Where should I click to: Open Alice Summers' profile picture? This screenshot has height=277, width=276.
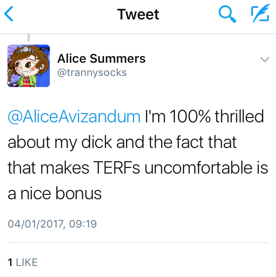[x=29, y=65]
